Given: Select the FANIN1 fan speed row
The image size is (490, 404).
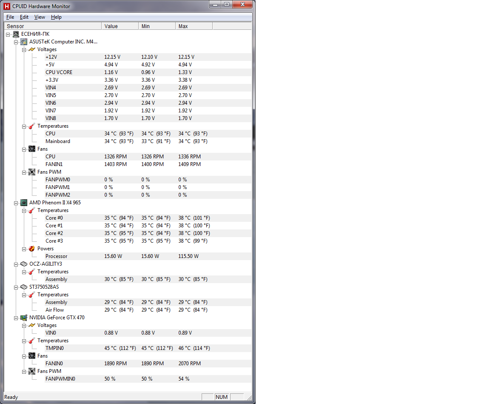Looking at the screenshot, I should pyautogui.click(x=148, y=164).
